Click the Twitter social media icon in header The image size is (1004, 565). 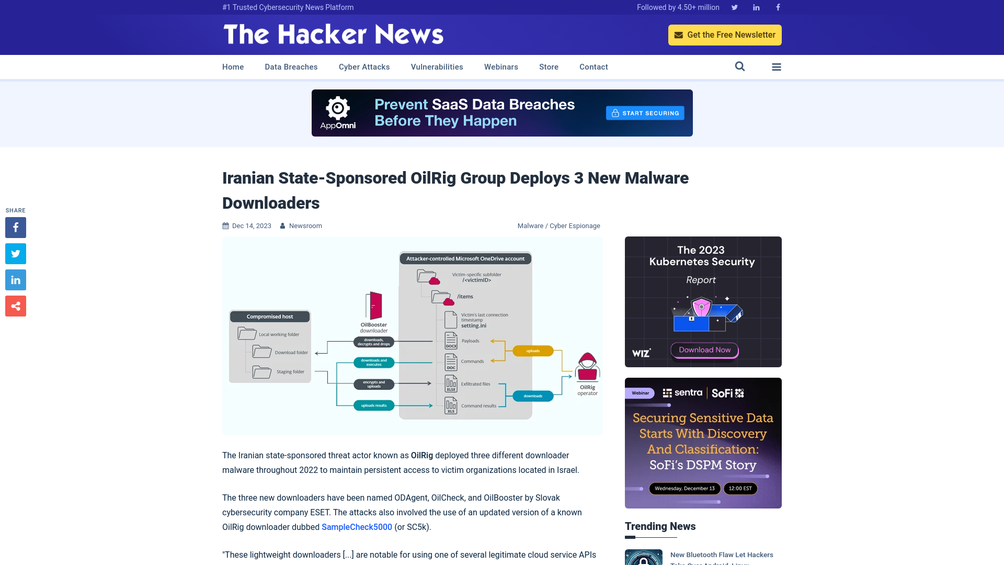734,7
